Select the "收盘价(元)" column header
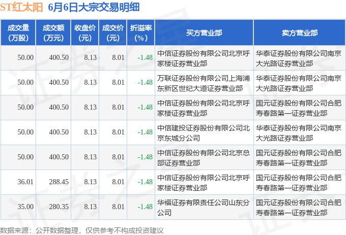The width and height of the screenshot is (346, 235). (x=85, y=33)
